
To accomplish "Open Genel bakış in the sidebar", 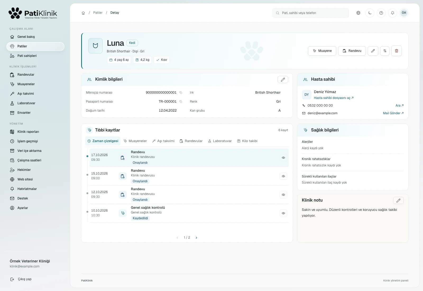I will click(35, 37).
